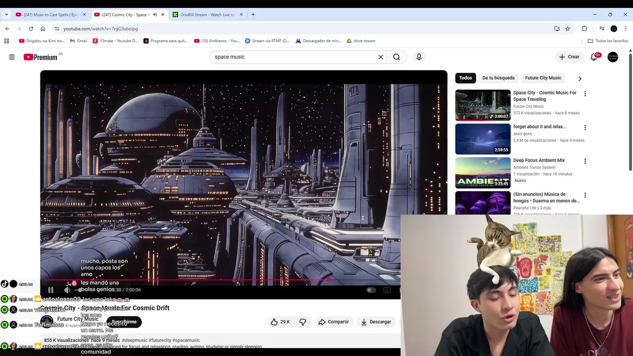Image resolution: width=633 pixels, height=356 pixels.
Task: Open Gmail bookmark
Action: click(79, 41)
